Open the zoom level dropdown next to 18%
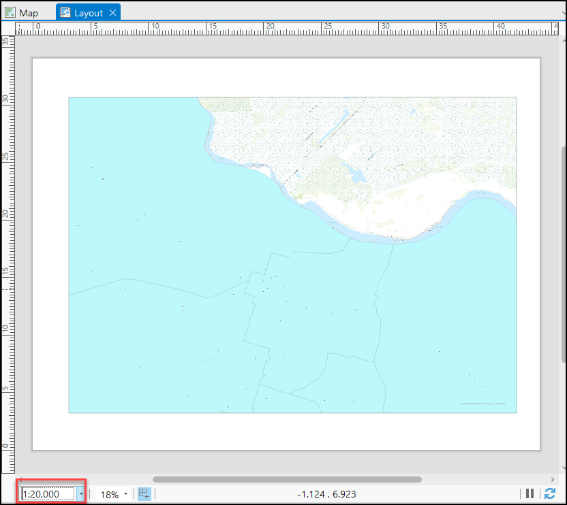Screen dimensions: 567x505 click(124, 494)
